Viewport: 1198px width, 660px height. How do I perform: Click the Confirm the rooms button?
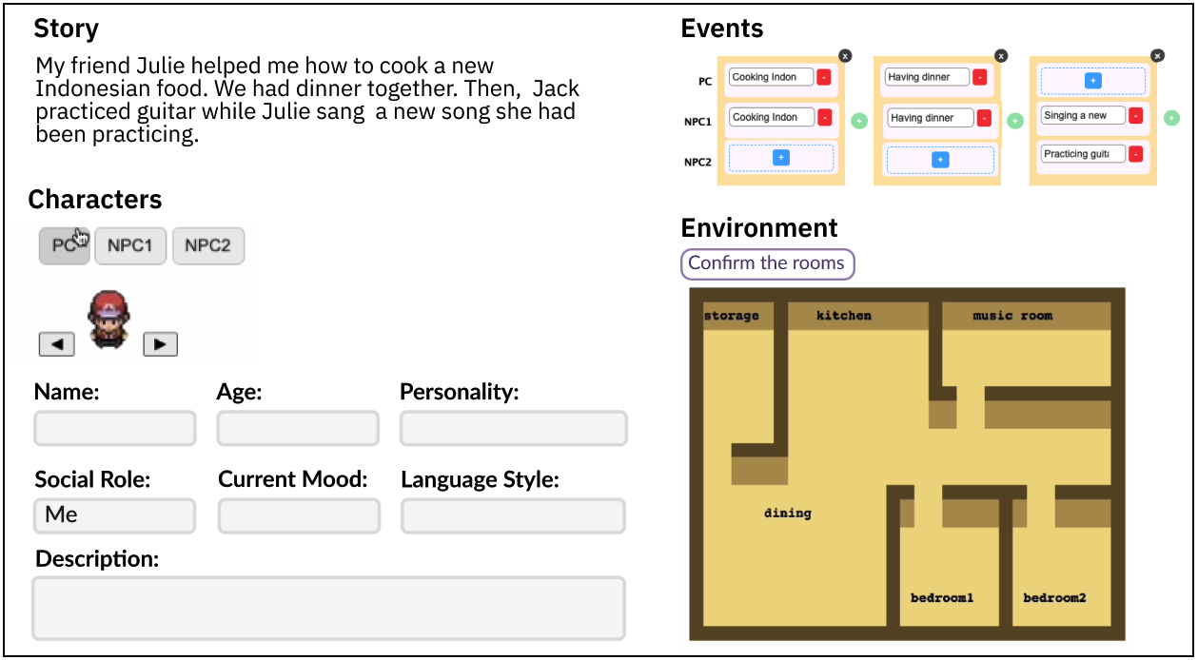tap(767, 263)
